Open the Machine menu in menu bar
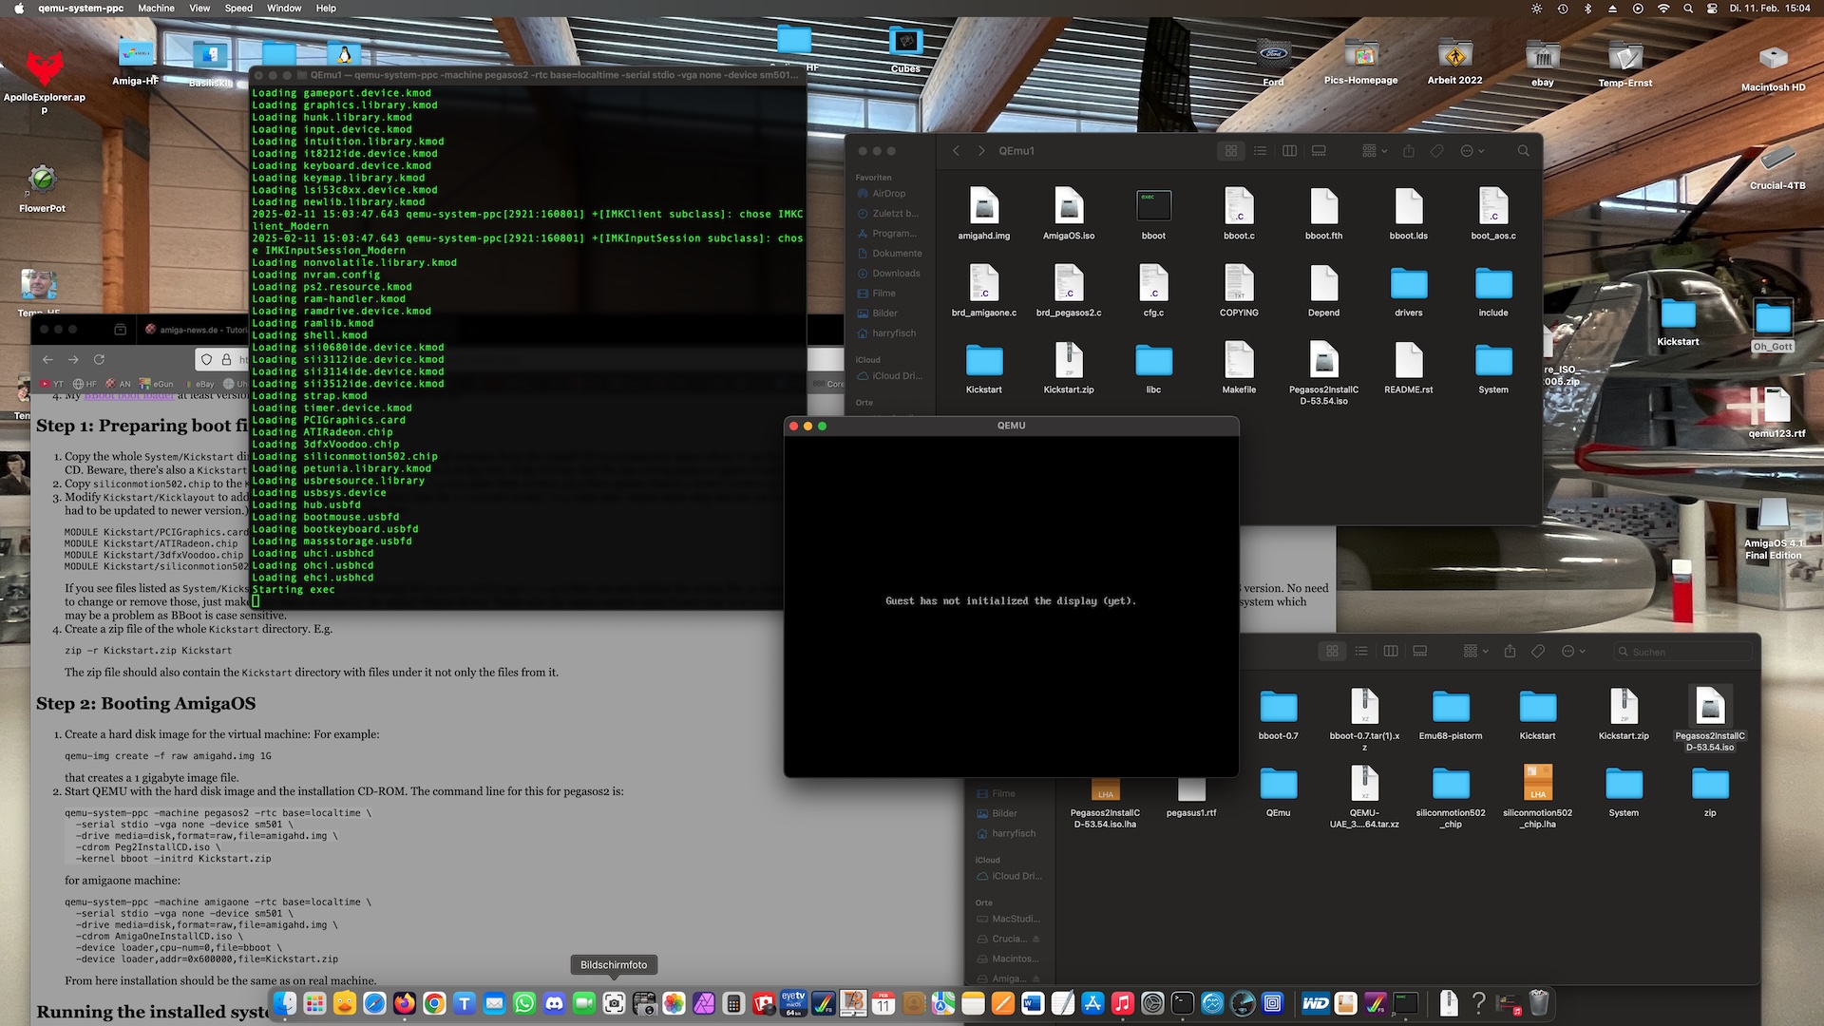Image resolution: width=1824 pixels, height=1026 pixels. [x=156, y=8]
